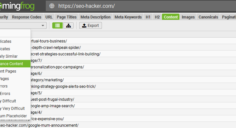
Task: Select the 'y Very Difficult' filter option
Action: [x=15, y=109]
